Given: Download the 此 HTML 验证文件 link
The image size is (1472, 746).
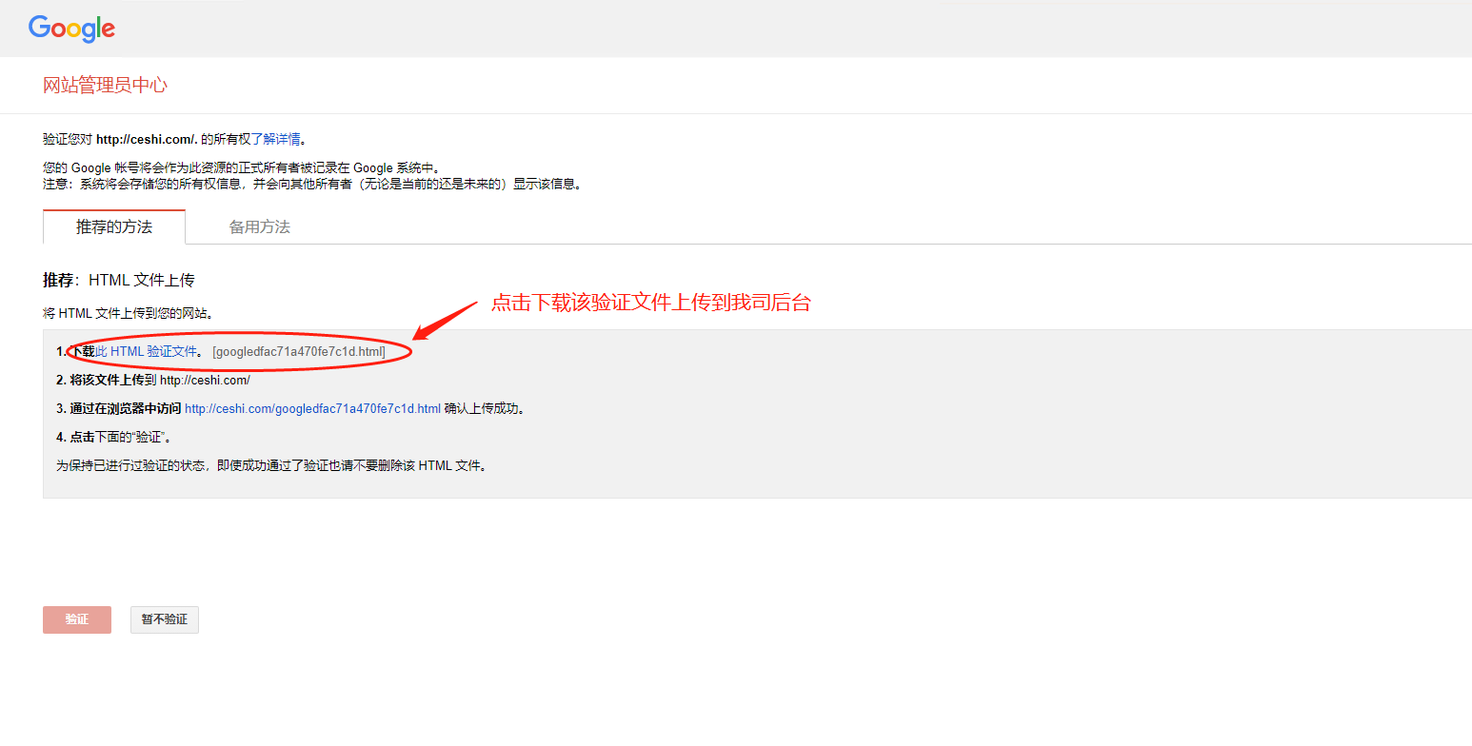Looking at the screenshot, I should coord(146,352).
